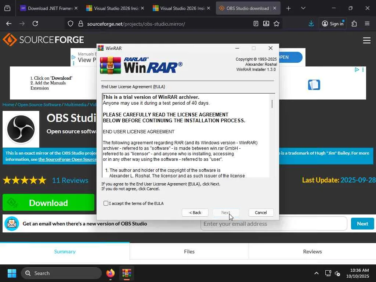This screenshot has width=376, height=282.
Task: Click the green Download button
Action: click(48, 203)
